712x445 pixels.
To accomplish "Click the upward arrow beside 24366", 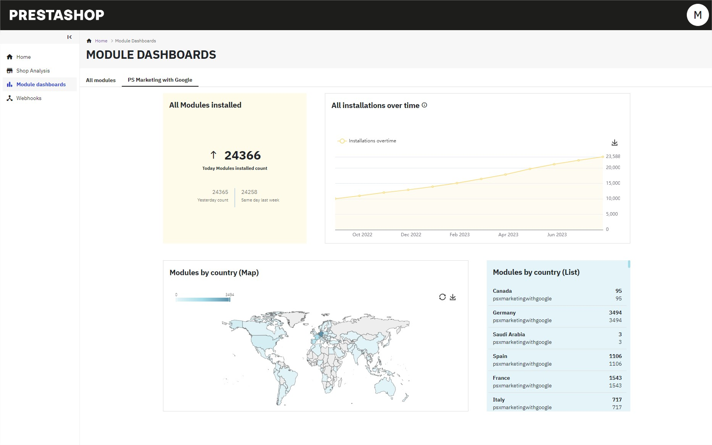I will 213,155.
